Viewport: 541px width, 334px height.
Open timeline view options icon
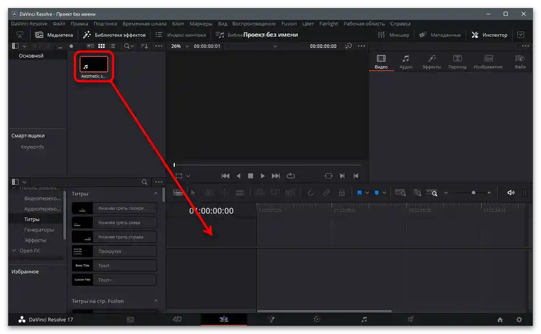(178, 193)
